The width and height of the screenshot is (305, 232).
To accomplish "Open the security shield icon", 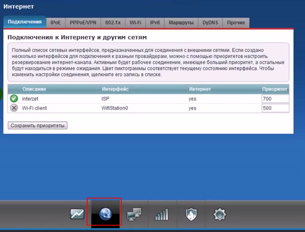I will coord(191,215).
